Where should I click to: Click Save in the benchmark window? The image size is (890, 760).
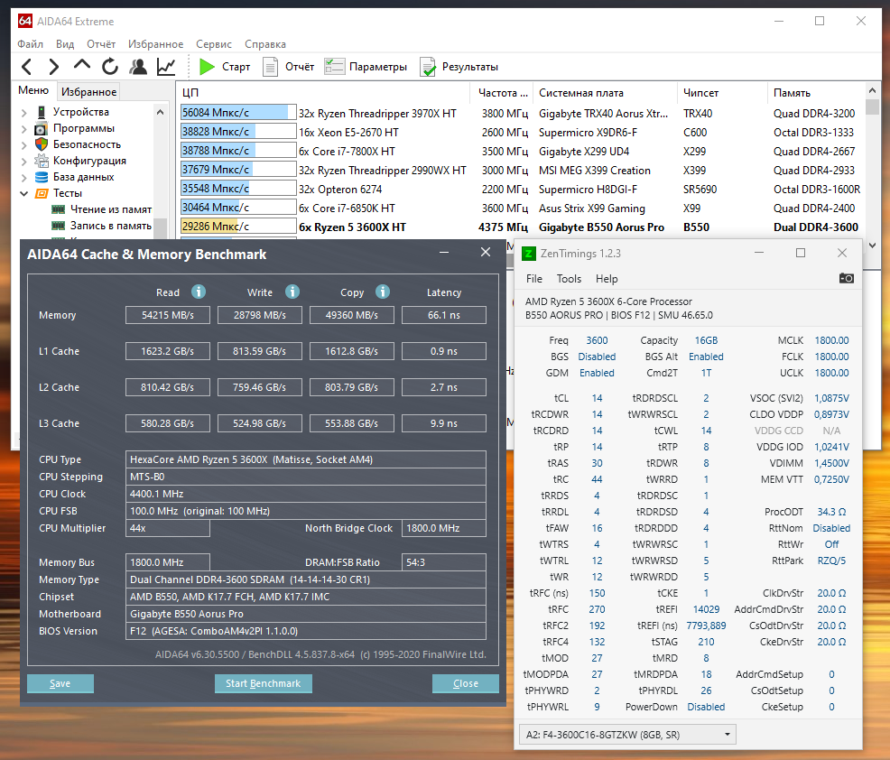pos(60,683)
